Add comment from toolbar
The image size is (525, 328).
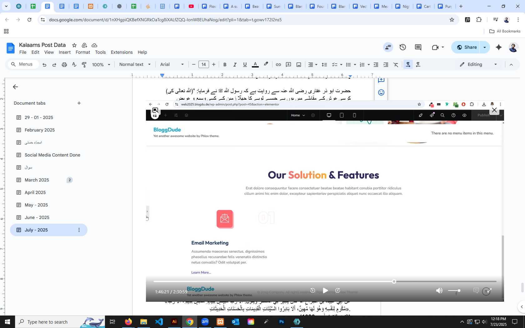(288, 65)
